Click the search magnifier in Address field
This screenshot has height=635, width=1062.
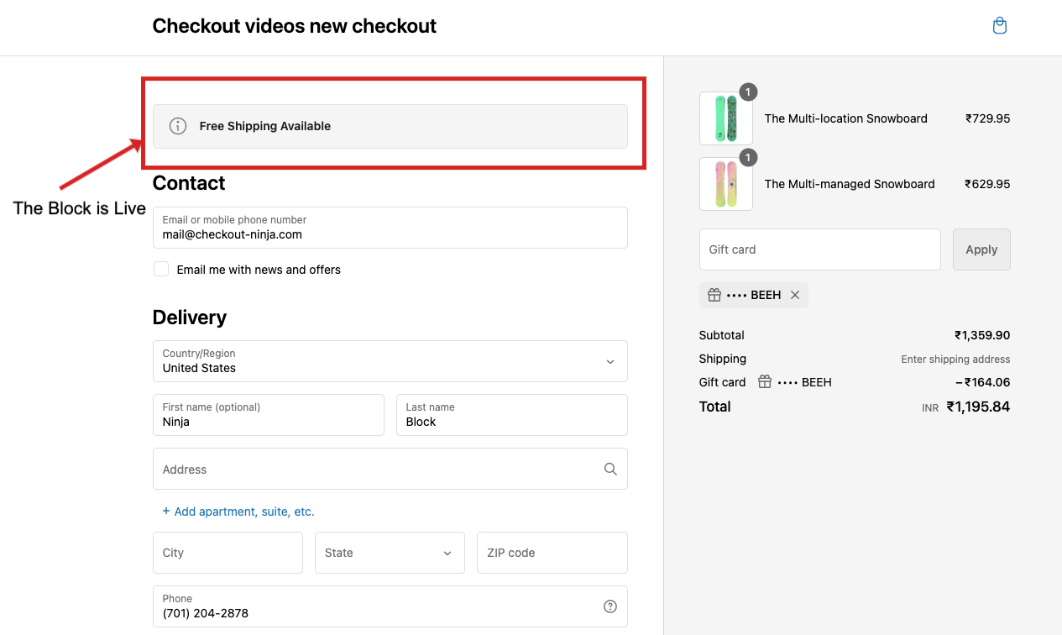point(610,469)
